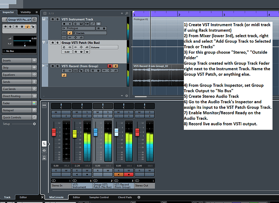Click Equalizers section icon in Inspector
This screenshot has width=279, height=203.
point(34,75)
